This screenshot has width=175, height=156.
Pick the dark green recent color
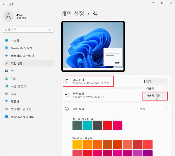point(77,126)
